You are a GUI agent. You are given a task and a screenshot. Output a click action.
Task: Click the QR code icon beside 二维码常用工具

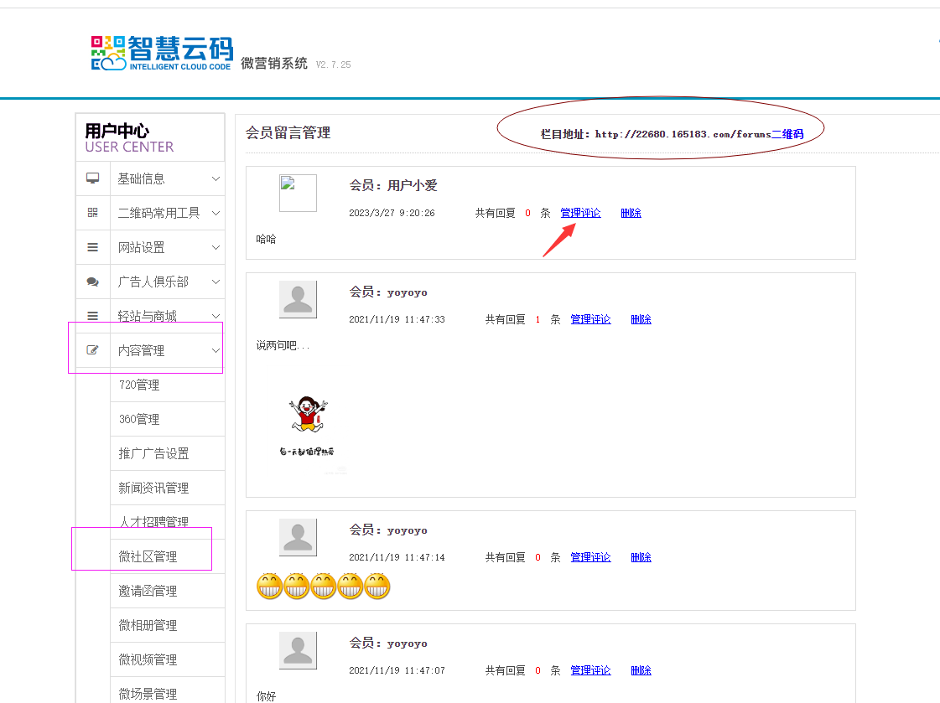coord(93,213)
